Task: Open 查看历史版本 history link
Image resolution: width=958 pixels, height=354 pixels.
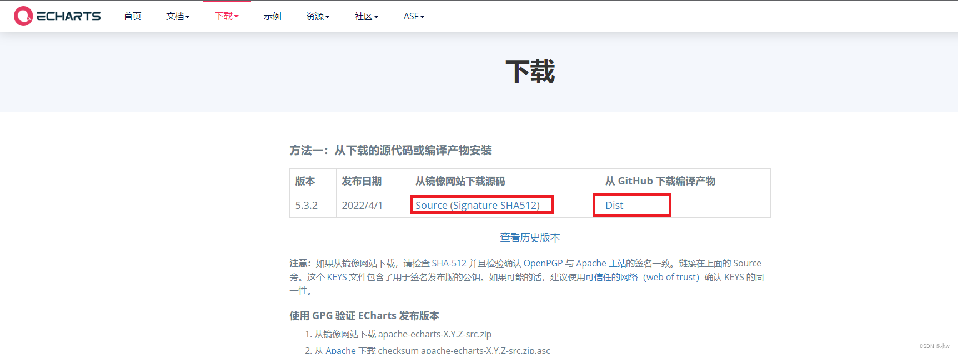Action: [530, 238]
